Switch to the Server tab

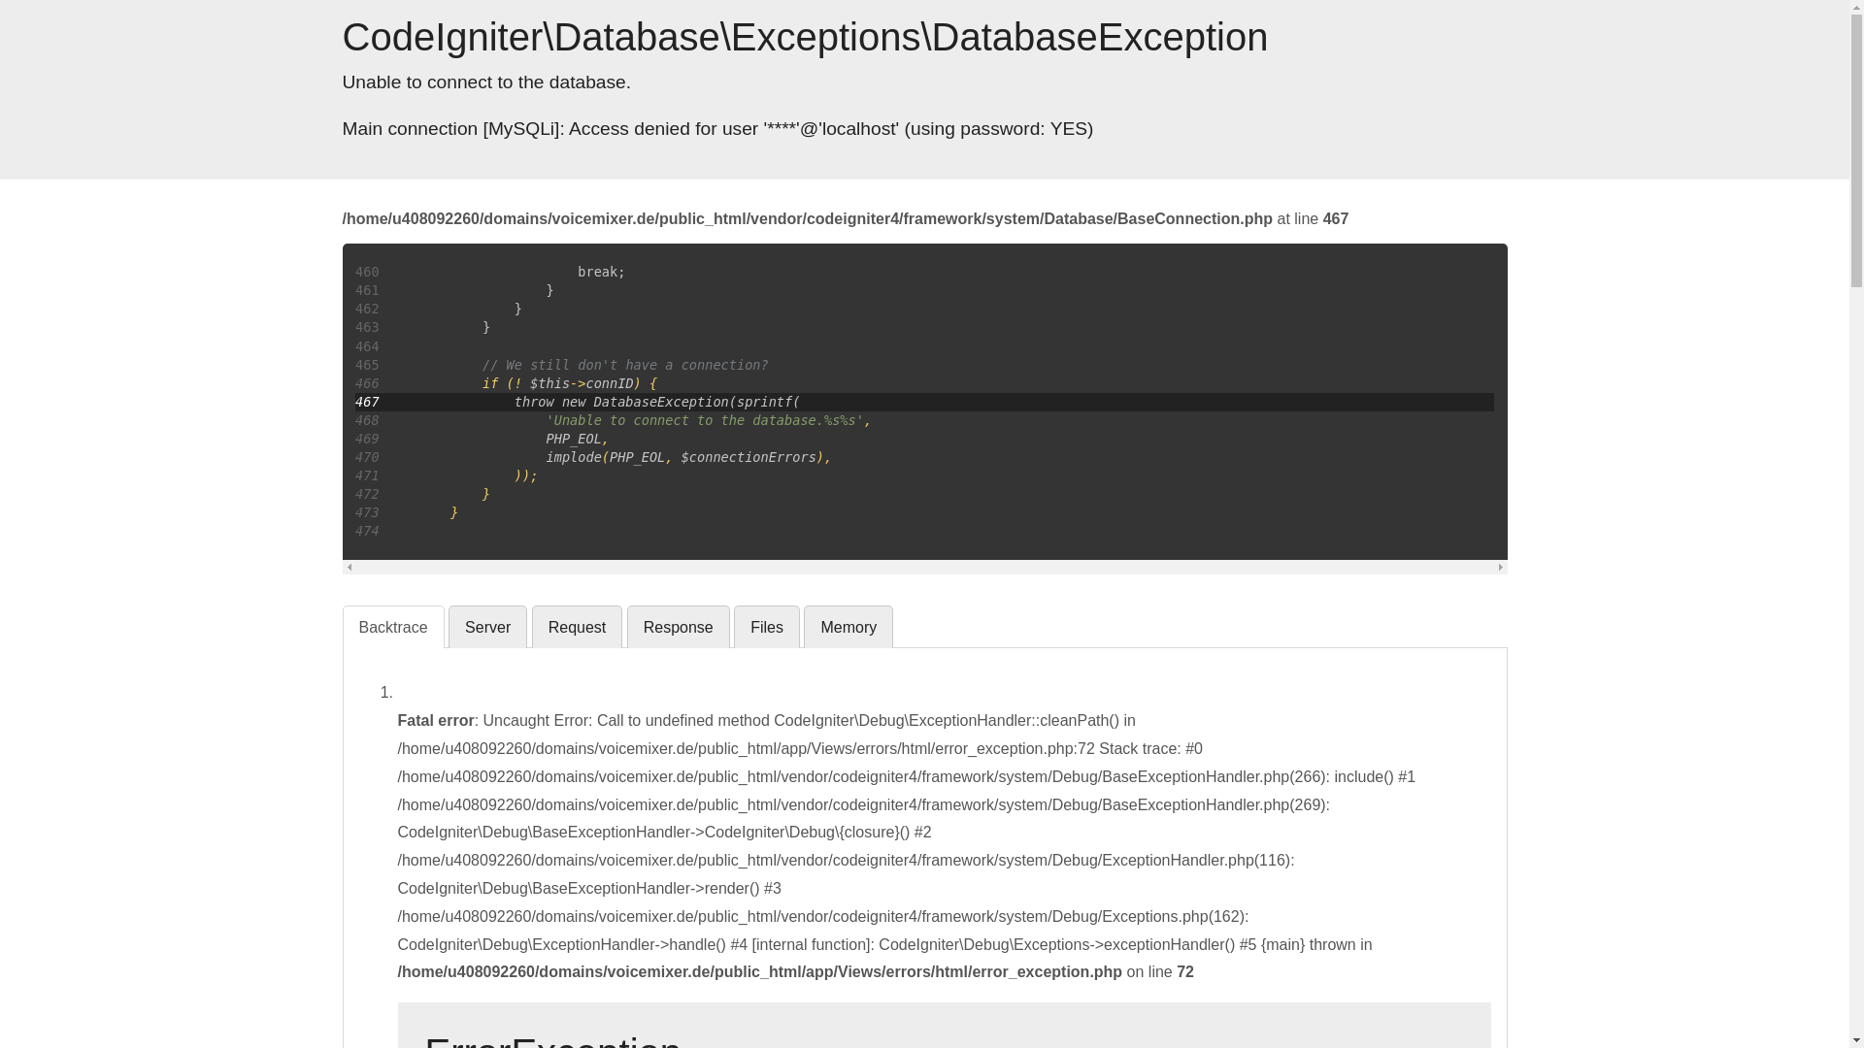[x=487, y=627]
